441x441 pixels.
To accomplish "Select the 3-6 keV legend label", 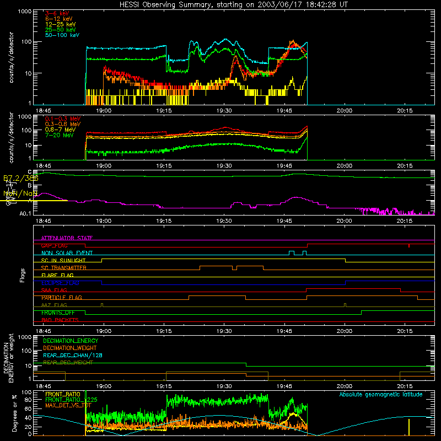I will (x=57, y=13).
